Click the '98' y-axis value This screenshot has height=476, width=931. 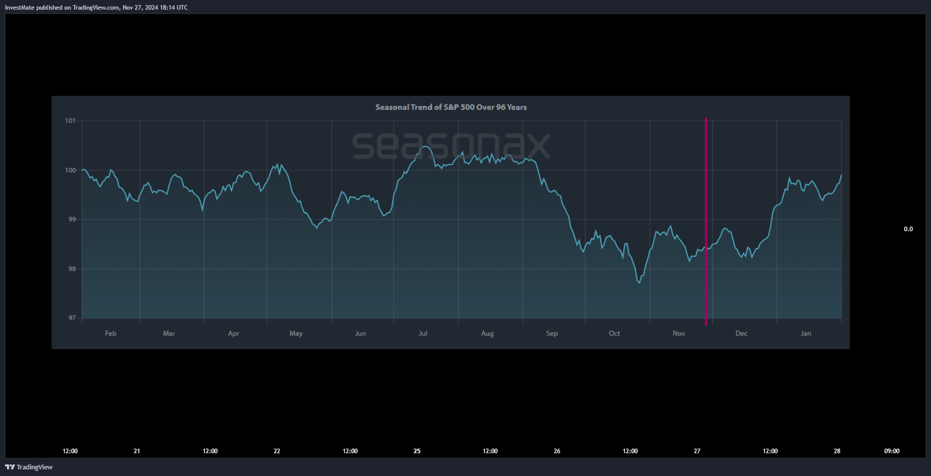coord(72,269)
